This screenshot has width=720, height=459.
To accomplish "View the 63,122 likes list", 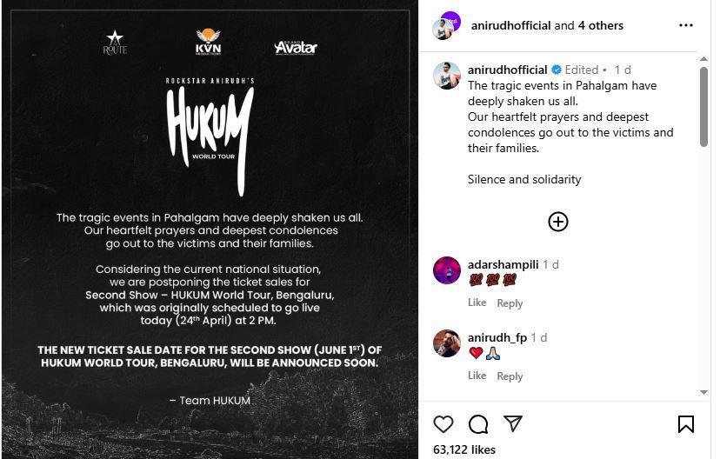I will click(x=463, y=449).
